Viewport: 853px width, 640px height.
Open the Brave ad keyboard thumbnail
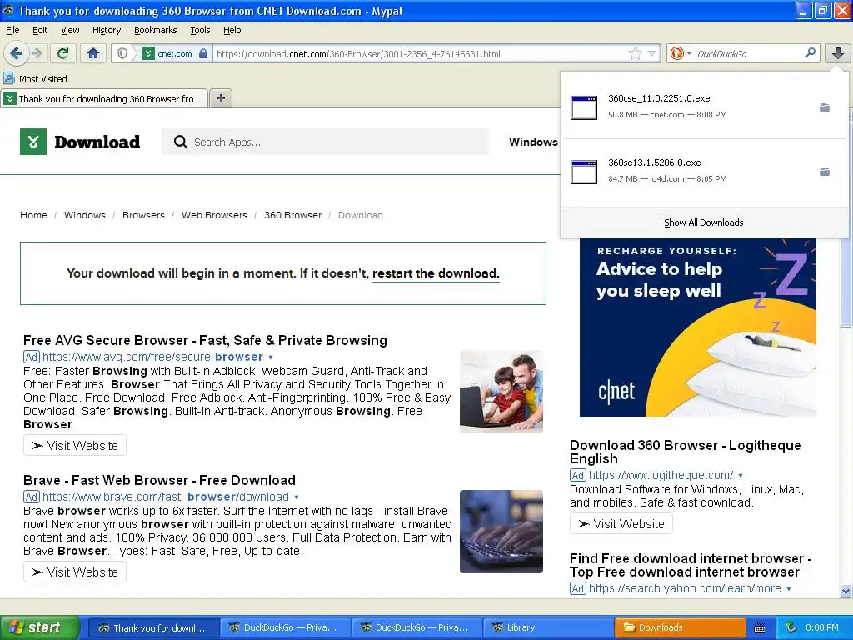[501, 532]
